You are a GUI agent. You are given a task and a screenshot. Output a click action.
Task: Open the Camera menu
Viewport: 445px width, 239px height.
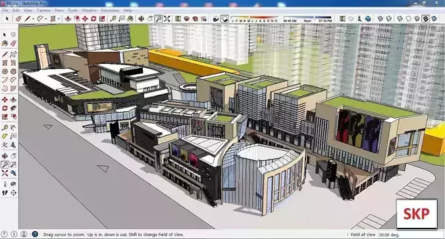[43, 11]
